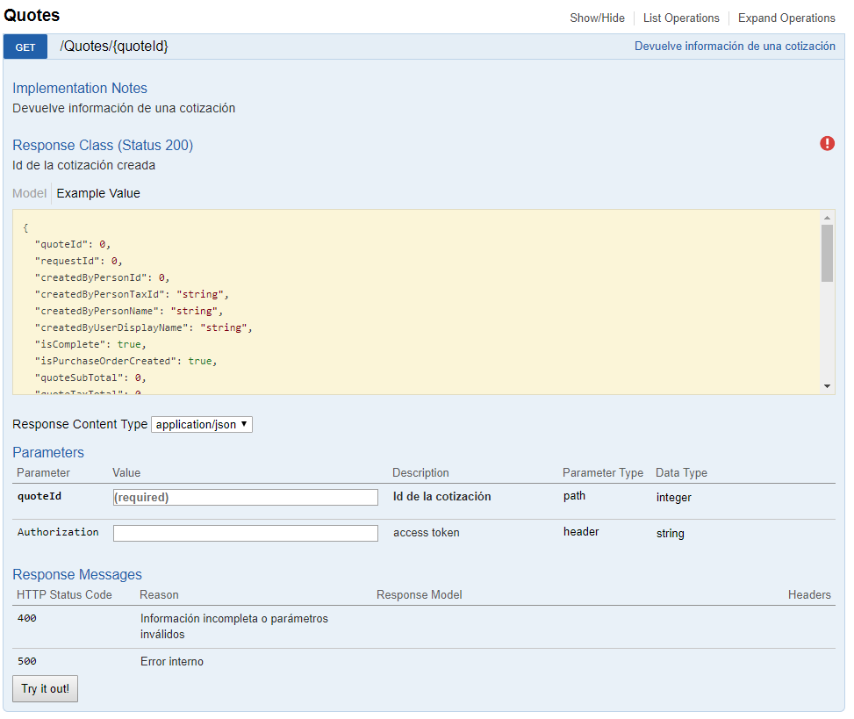The image size is (854, 719).
Task: Collapse the /Quotes/{quoteId} endpoint path
Action: point(114,47)
